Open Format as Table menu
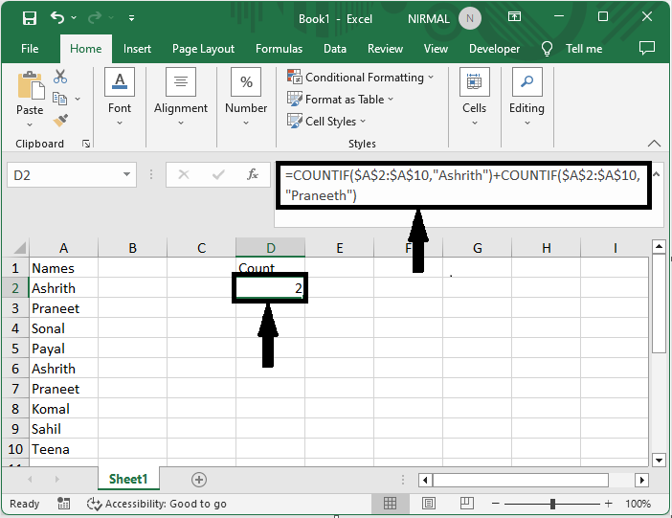672x518 pixels. 340,99
